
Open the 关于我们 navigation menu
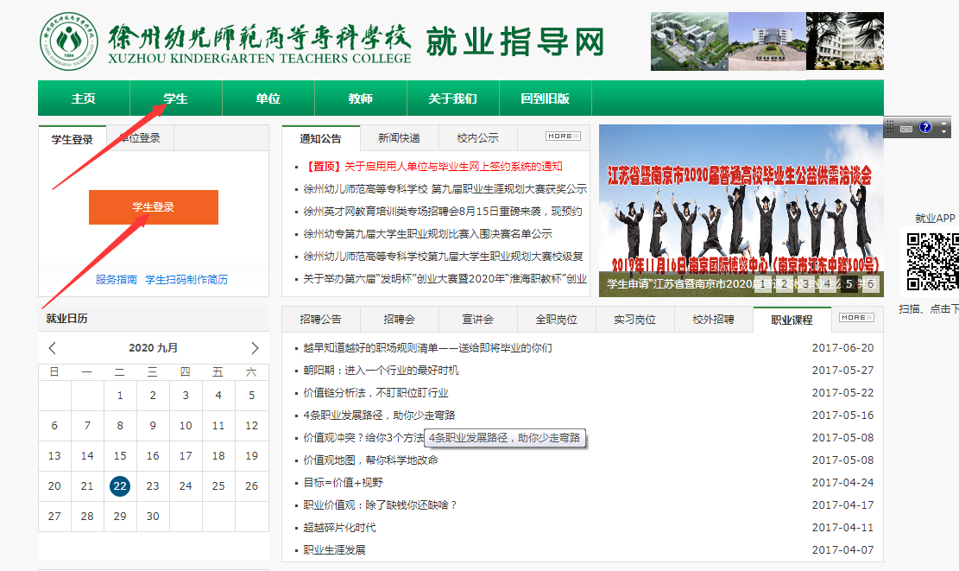[x=452, y=98]
